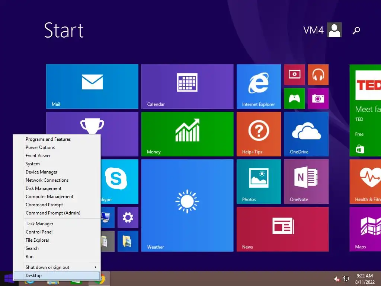Screen dimensions: 381x286
Task: Select the System menu entry
Action: (57, 164)
